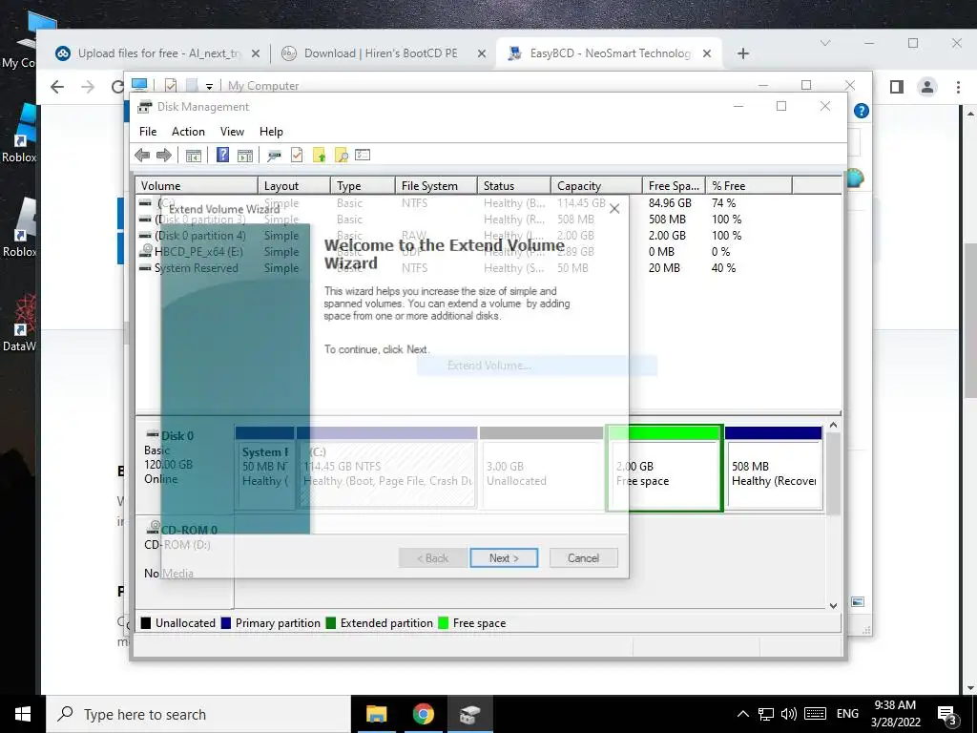Viewport: 977px width, 733px height.
Task: Click the checkmark Properties toolbar icon
Action: (297, 156)
